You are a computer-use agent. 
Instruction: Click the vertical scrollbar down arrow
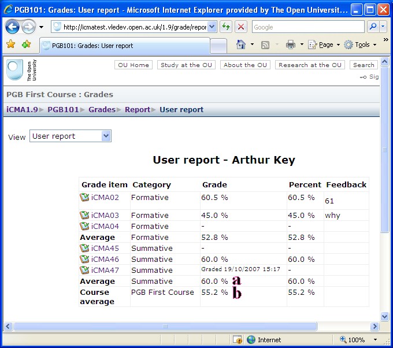[x=384, y=316]
